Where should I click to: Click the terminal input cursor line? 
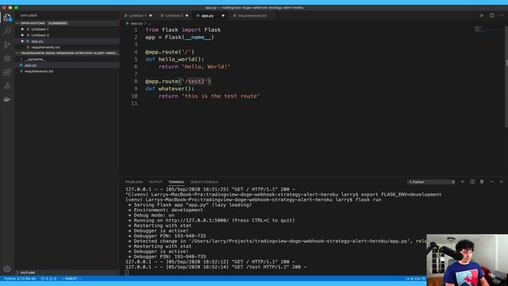coord(127,272)
